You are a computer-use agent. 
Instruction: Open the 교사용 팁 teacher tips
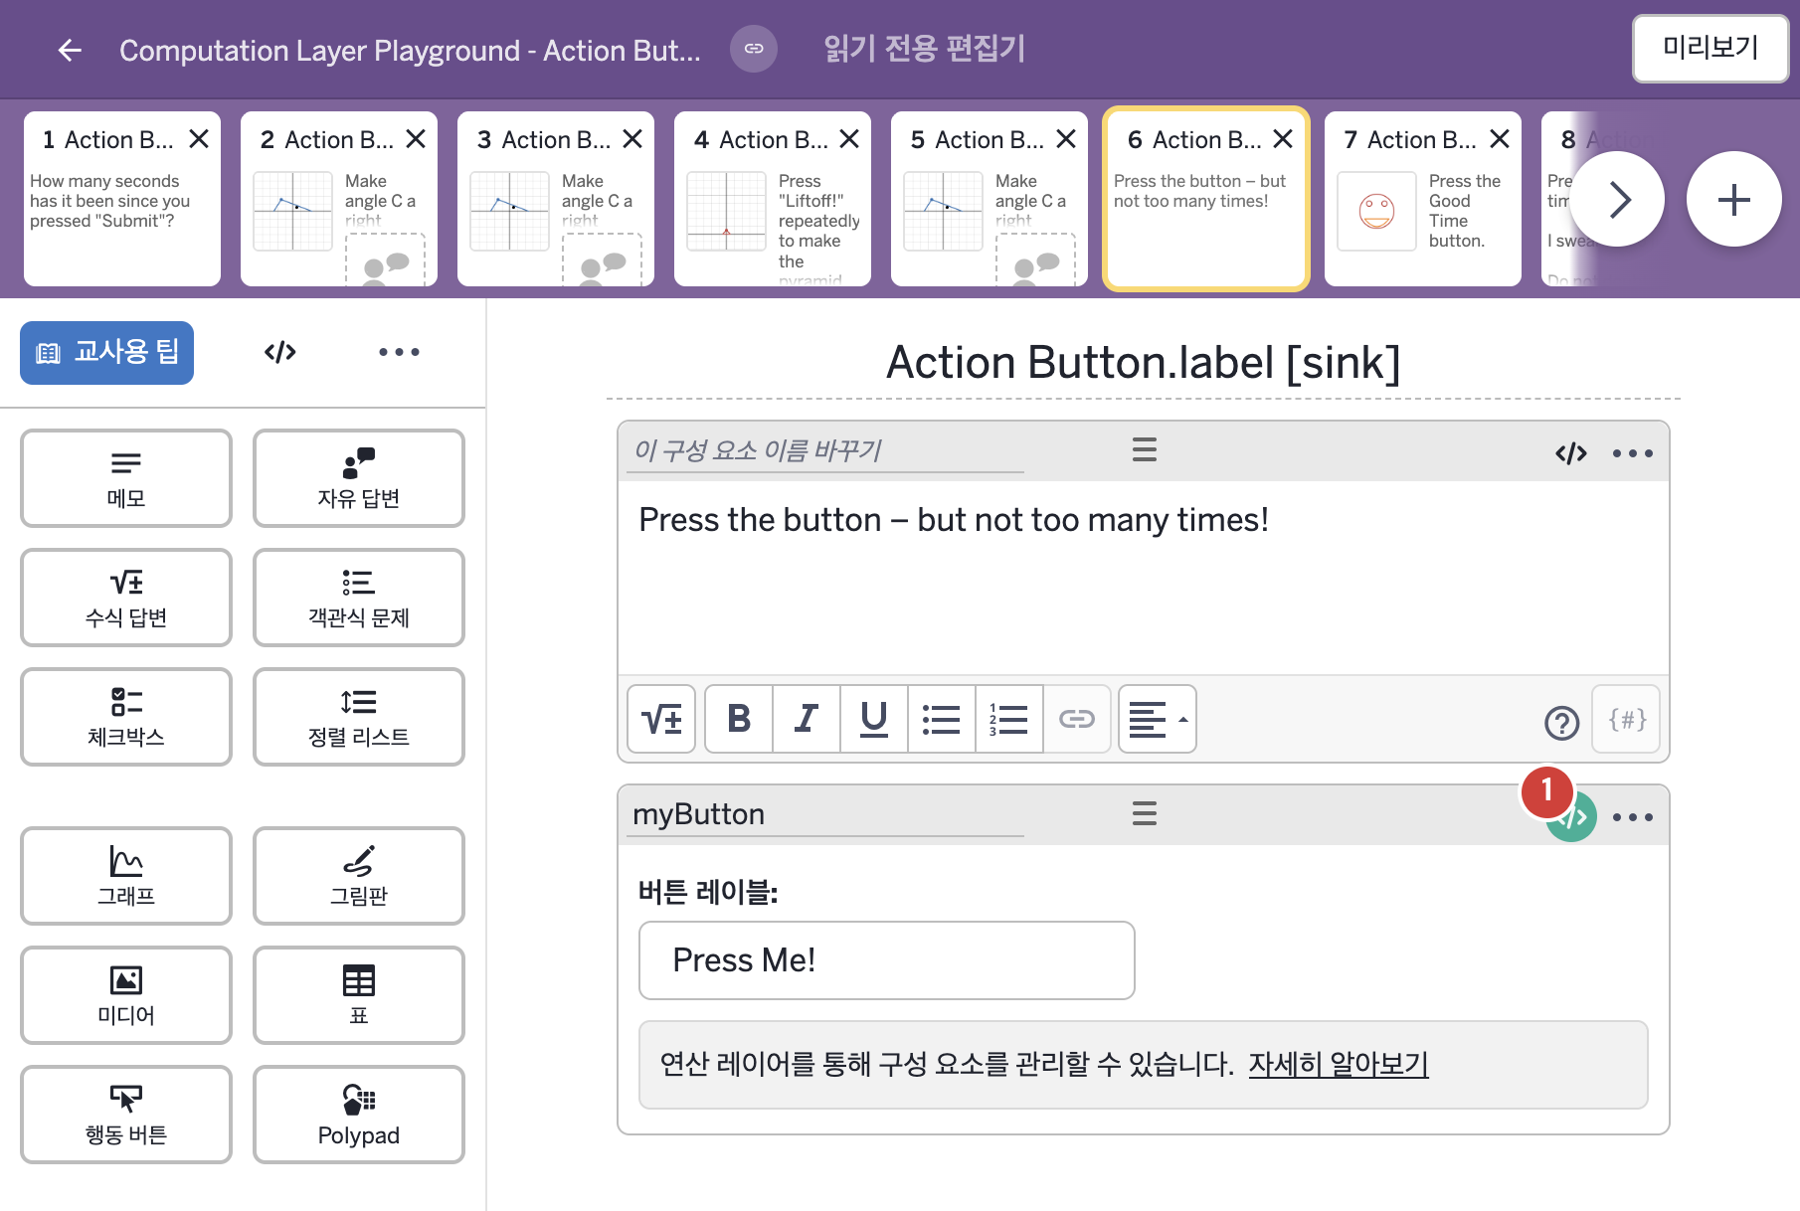[107, 352]
